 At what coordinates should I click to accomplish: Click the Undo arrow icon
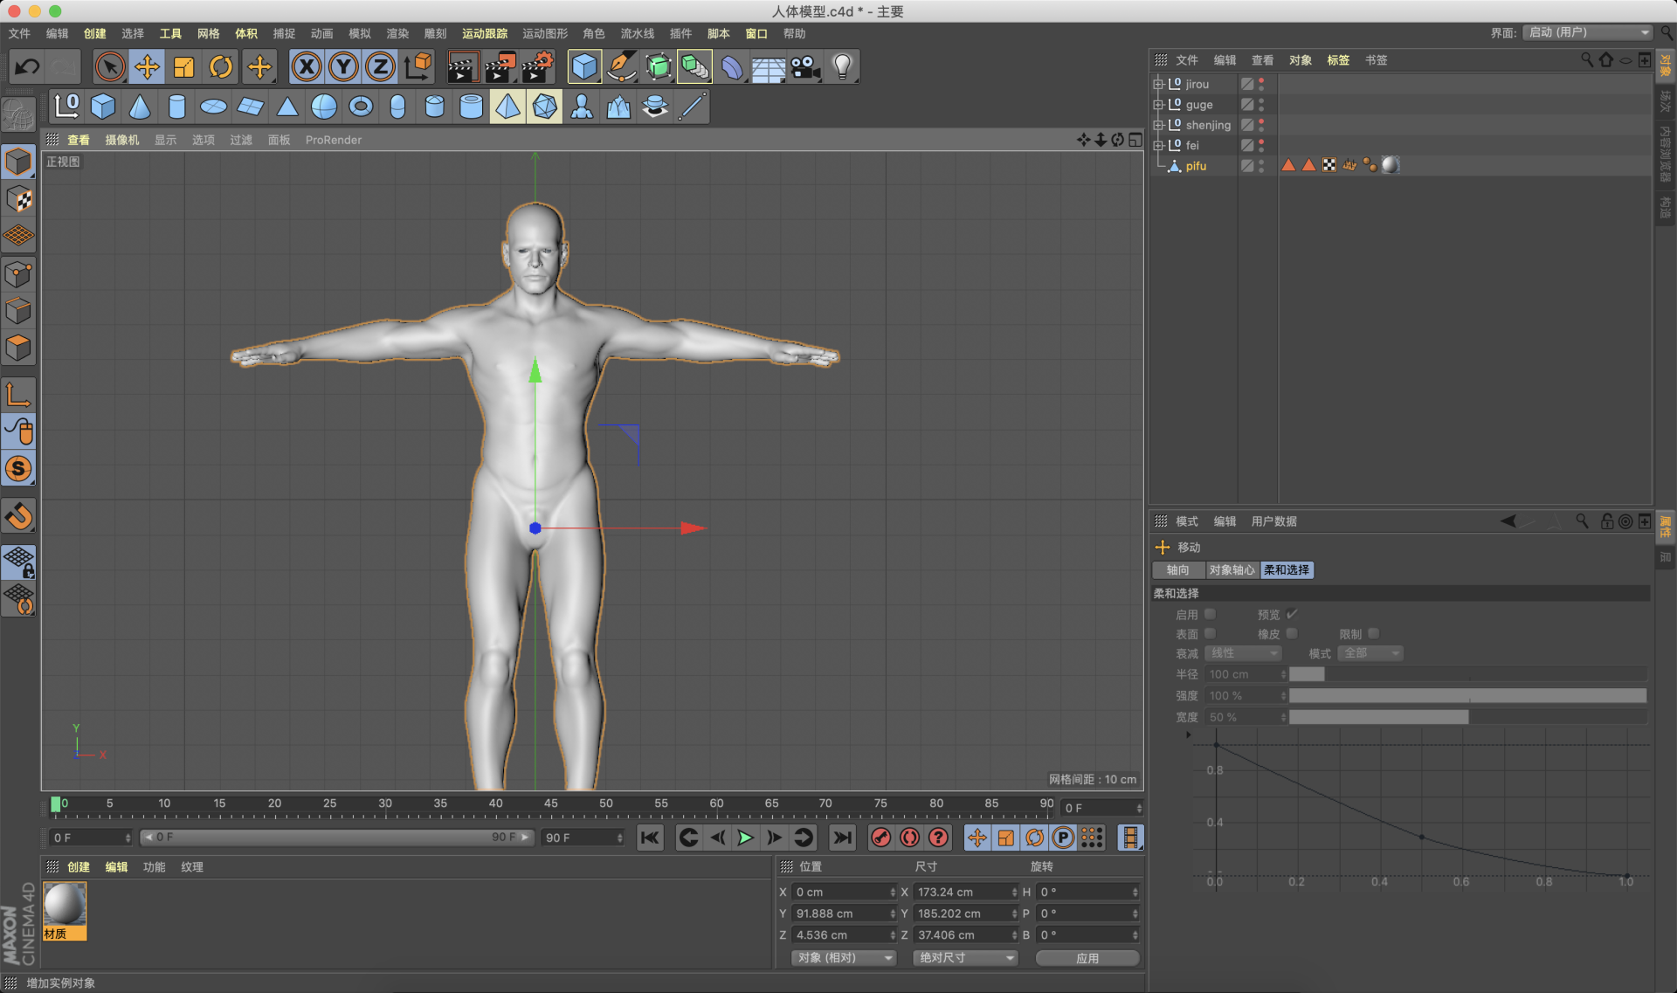27,66
